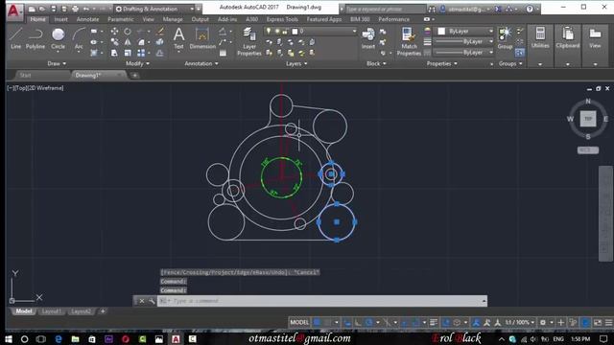Insert a table from Annotation panel
Viewport: 614px width, 345px height.
click(x=223, y=53)
